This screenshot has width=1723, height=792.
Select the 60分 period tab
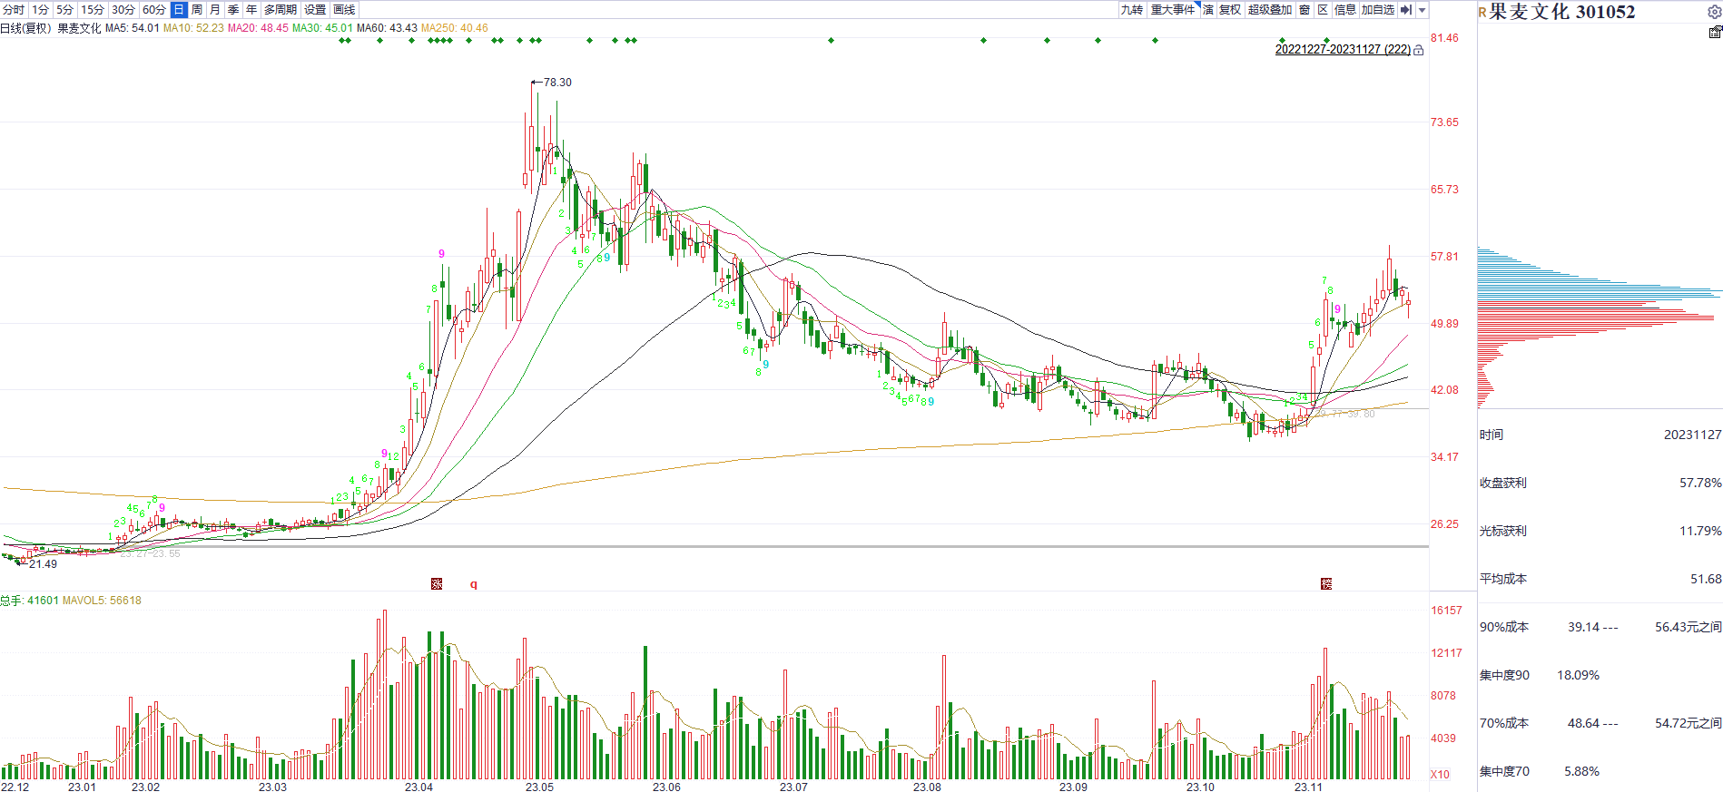coord(154,9)
